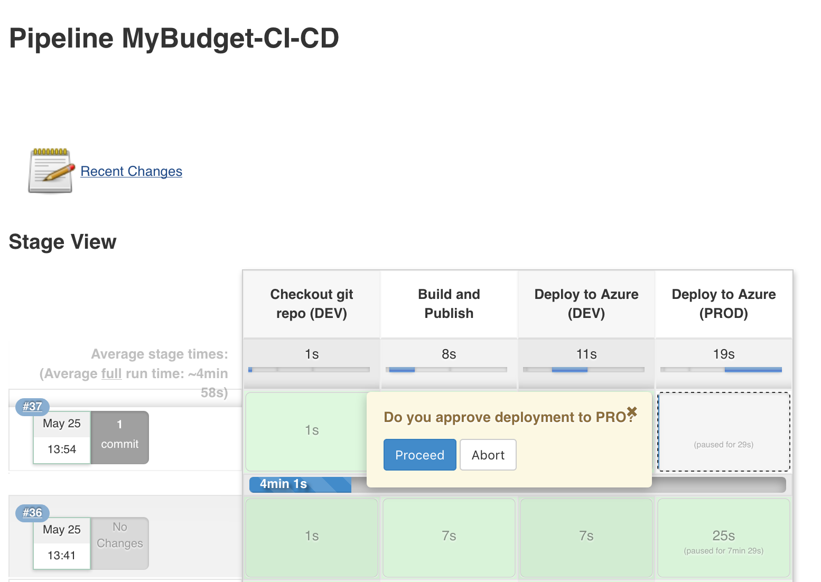
Task: Open the Recent Changes link
Action: (x=131, y=171)
